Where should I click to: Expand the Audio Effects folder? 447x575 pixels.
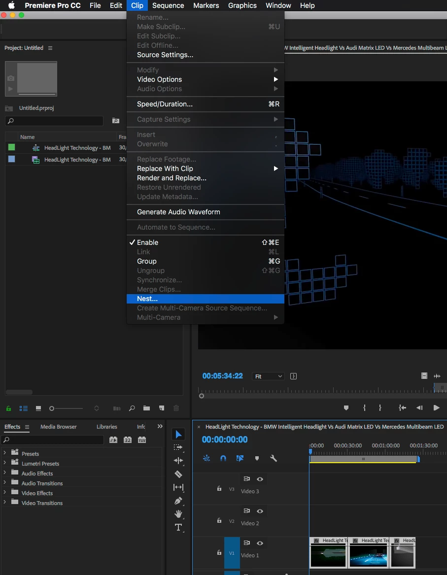pyautogui.click(x=5, y=473)
